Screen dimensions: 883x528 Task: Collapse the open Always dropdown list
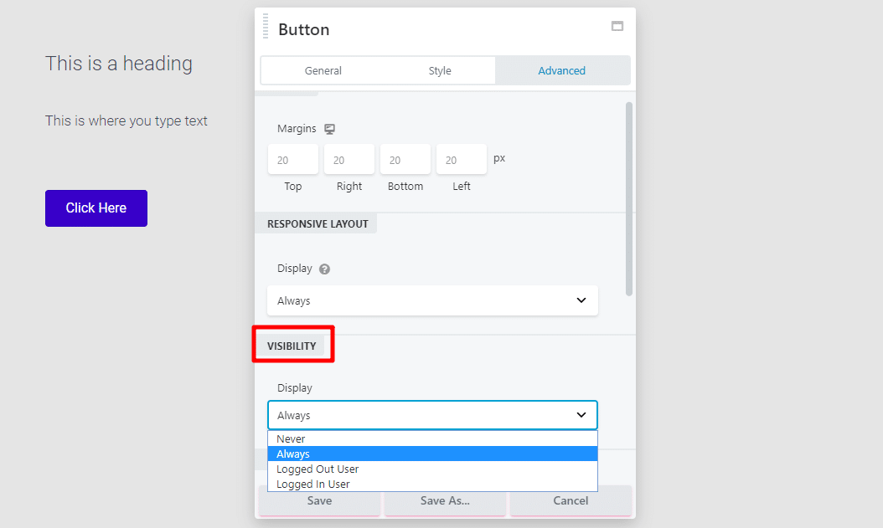432,415
